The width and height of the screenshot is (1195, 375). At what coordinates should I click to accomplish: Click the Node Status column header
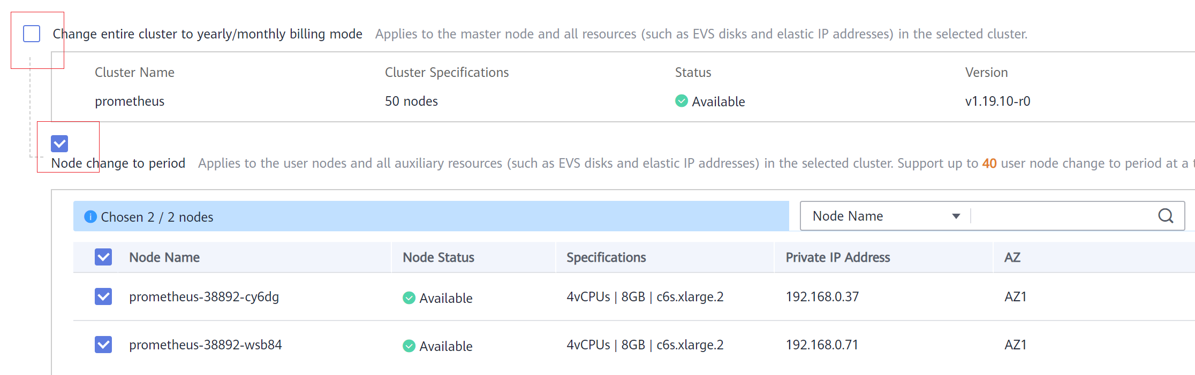(x=438, y=257)
